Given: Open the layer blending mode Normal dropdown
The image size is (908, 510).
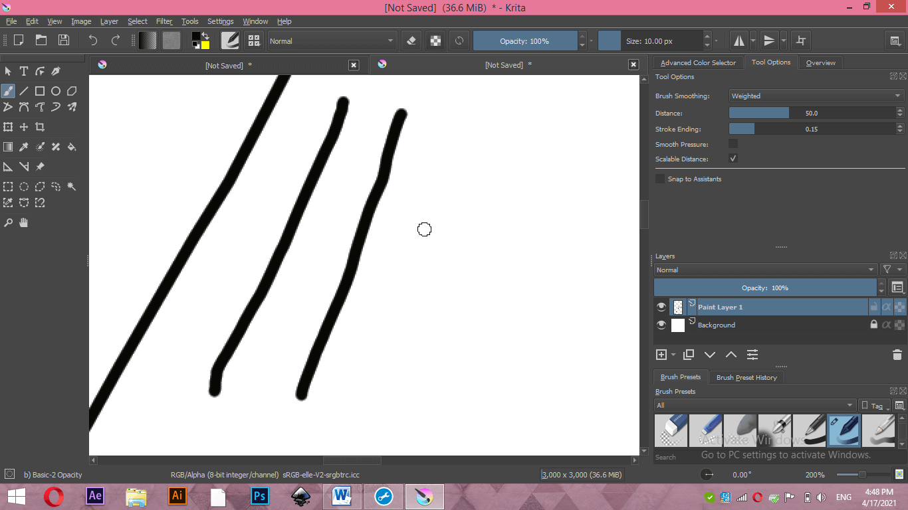Looking at the screenshot, I should pos(766,270).
